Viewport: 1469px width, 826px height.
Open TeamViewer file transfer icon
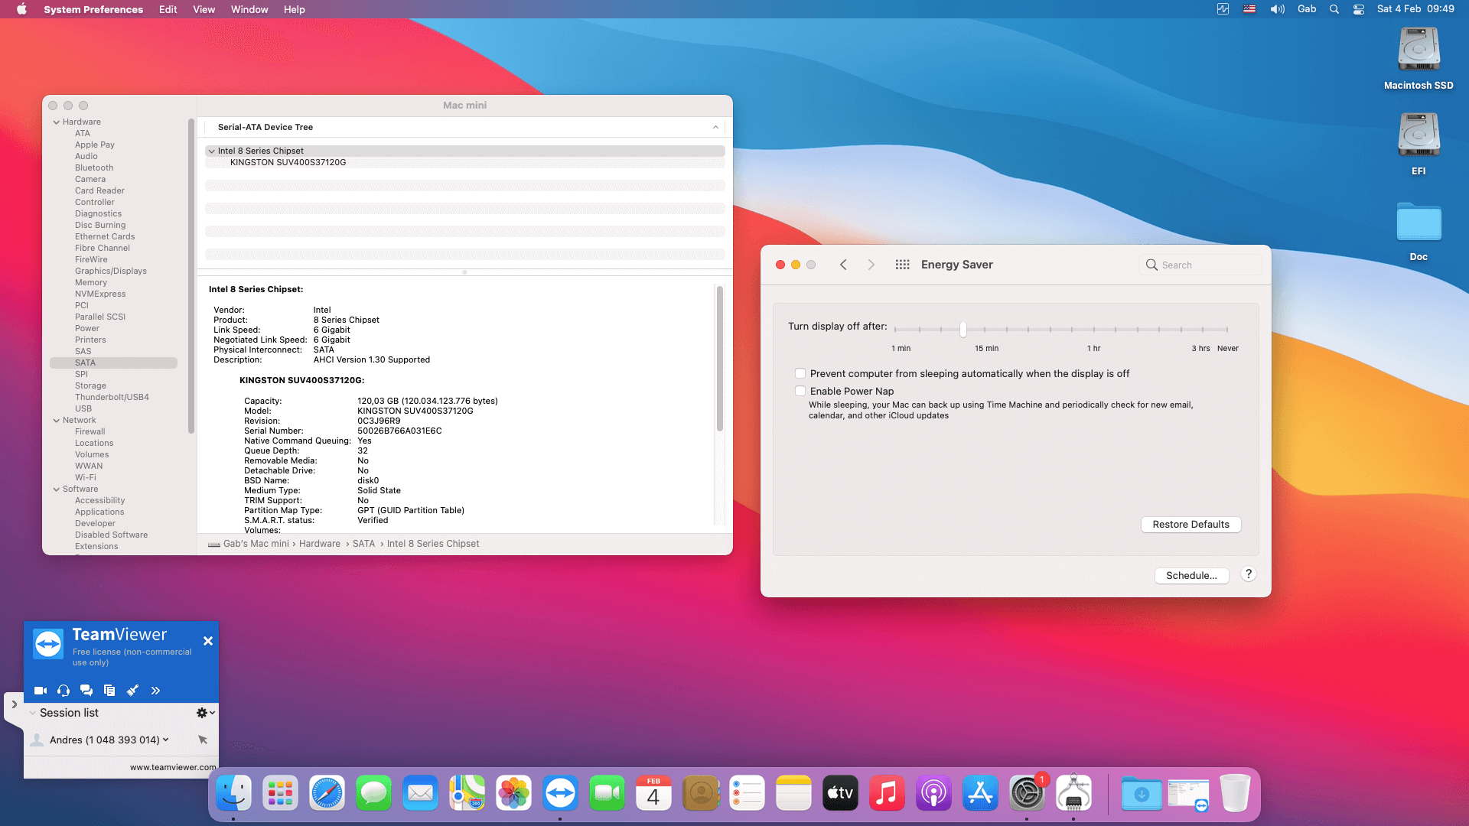[109, 690]
